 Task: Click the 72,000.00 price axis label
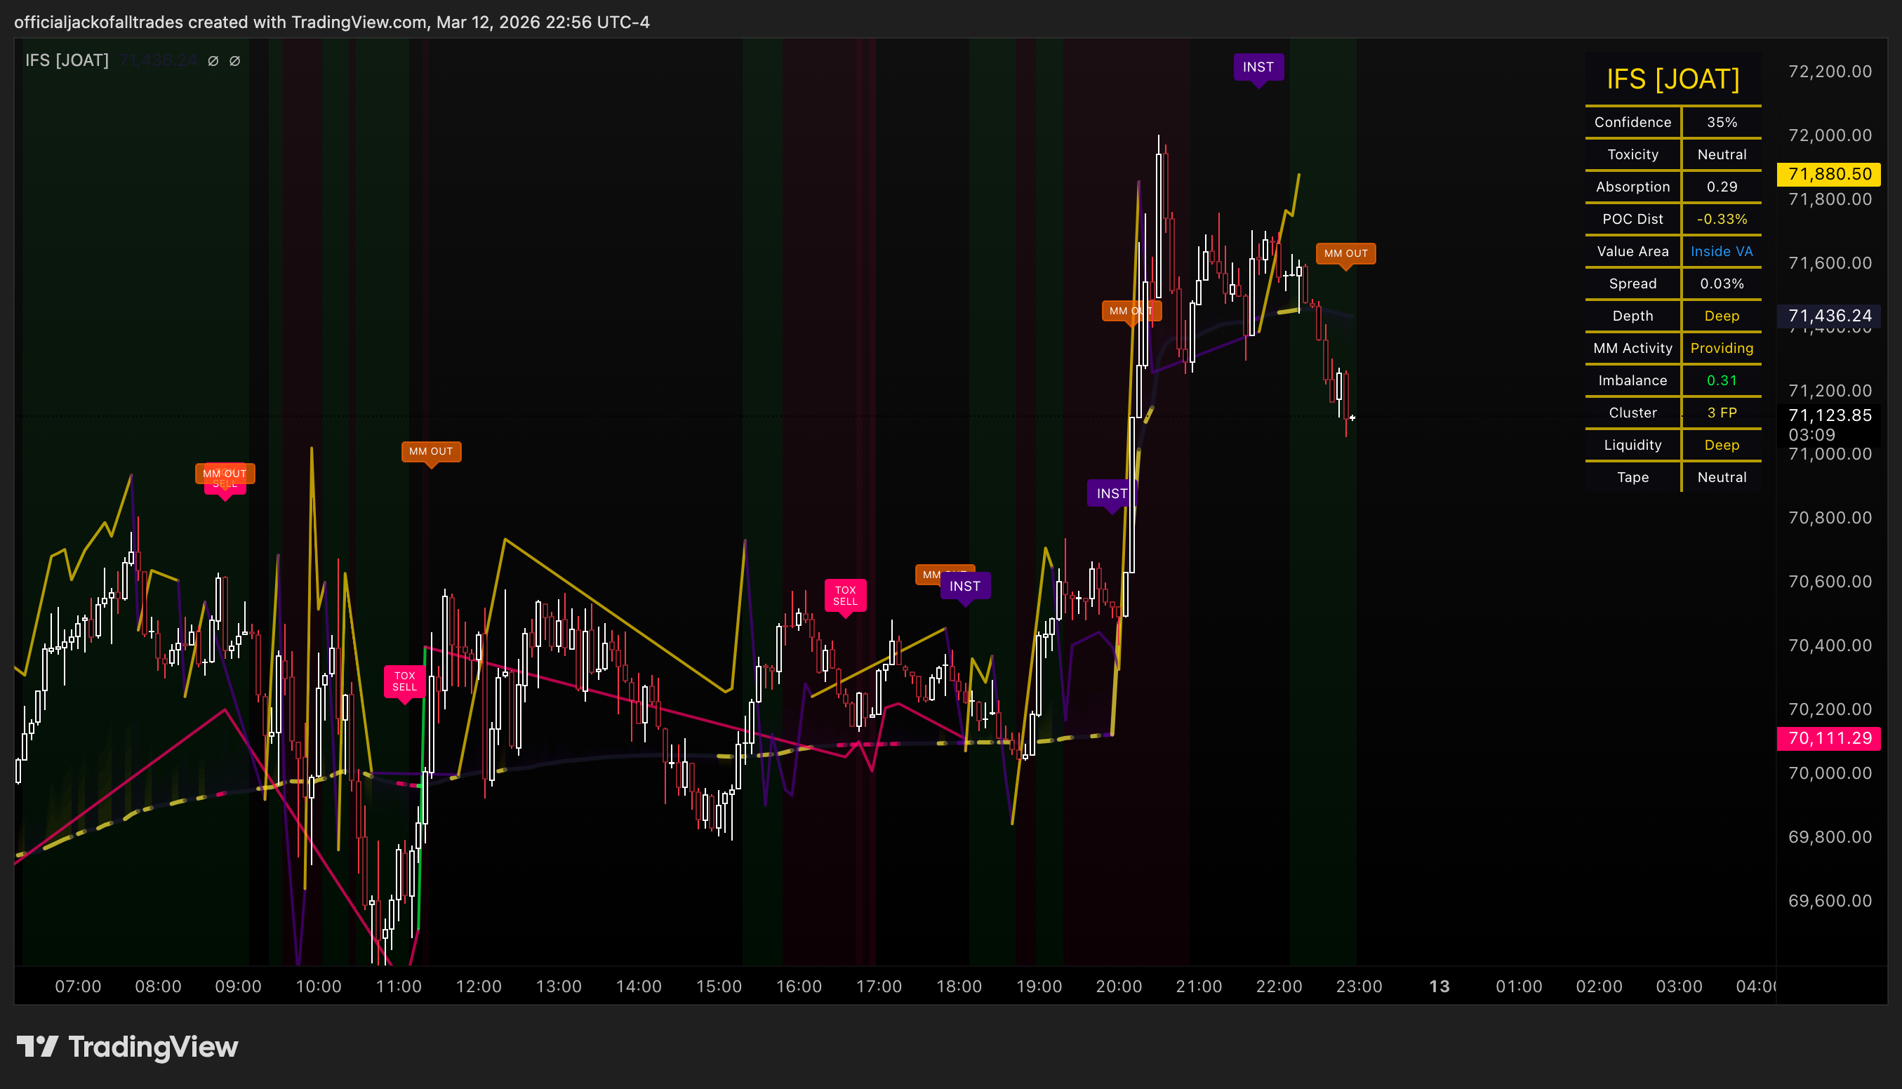coord(1830,135)
